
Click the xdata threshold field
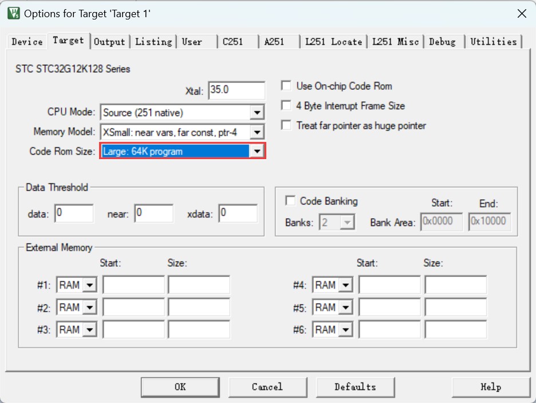pyautogui.click(x=238, y=214)
